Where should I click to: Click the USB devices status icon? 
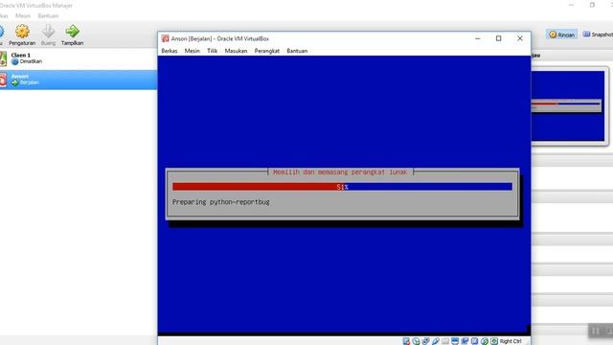[436, 341]
